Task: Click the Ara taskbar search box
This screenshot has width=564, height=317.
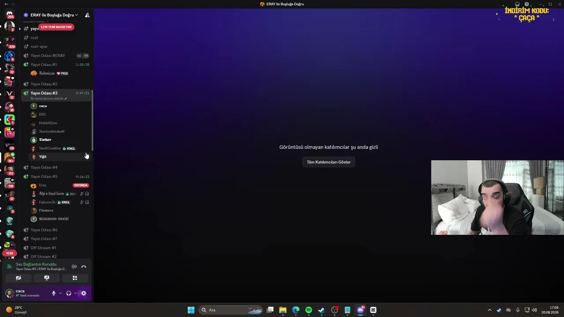Action: 230,310
